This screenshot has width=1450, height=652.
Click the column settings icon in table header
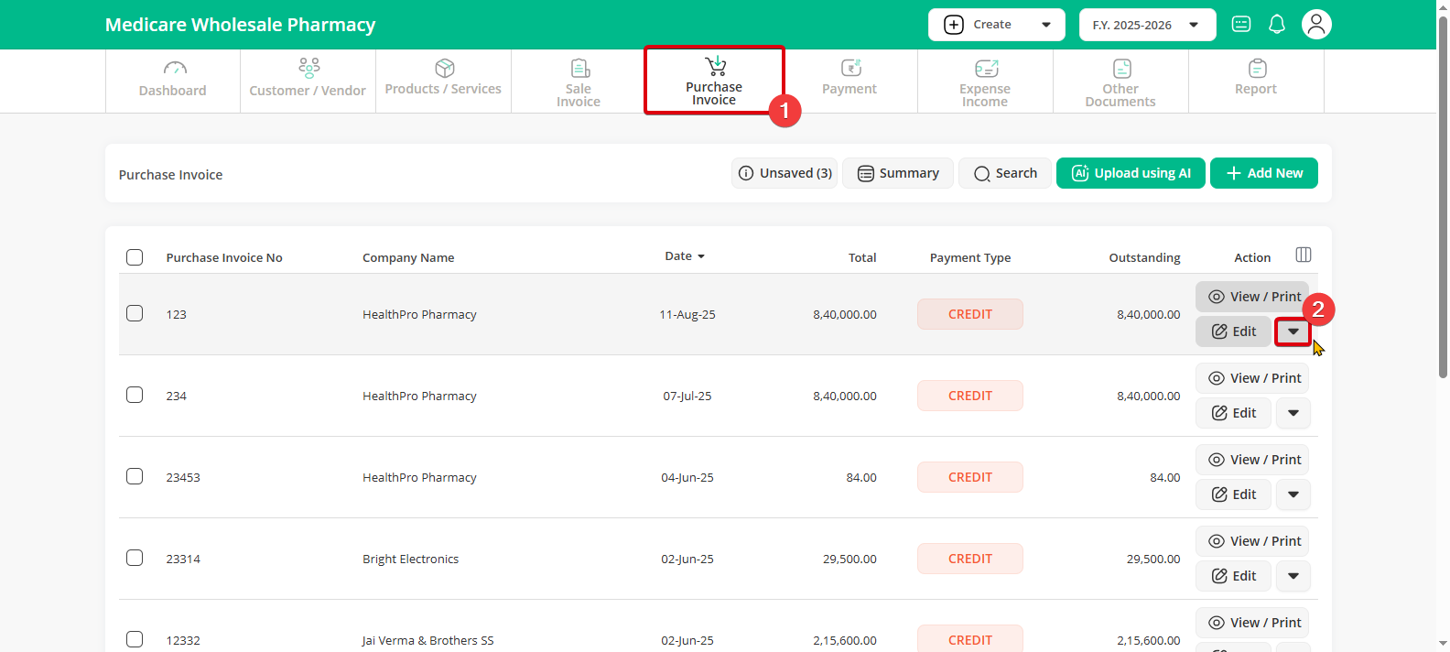(x=1304, y=255)
